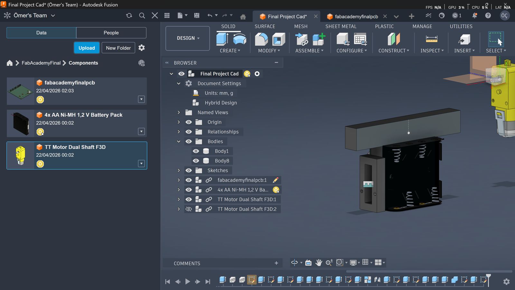Viewport: 515px width, 290px height.
Task: Collapse the Bodies folder
Action: [179, 141]
